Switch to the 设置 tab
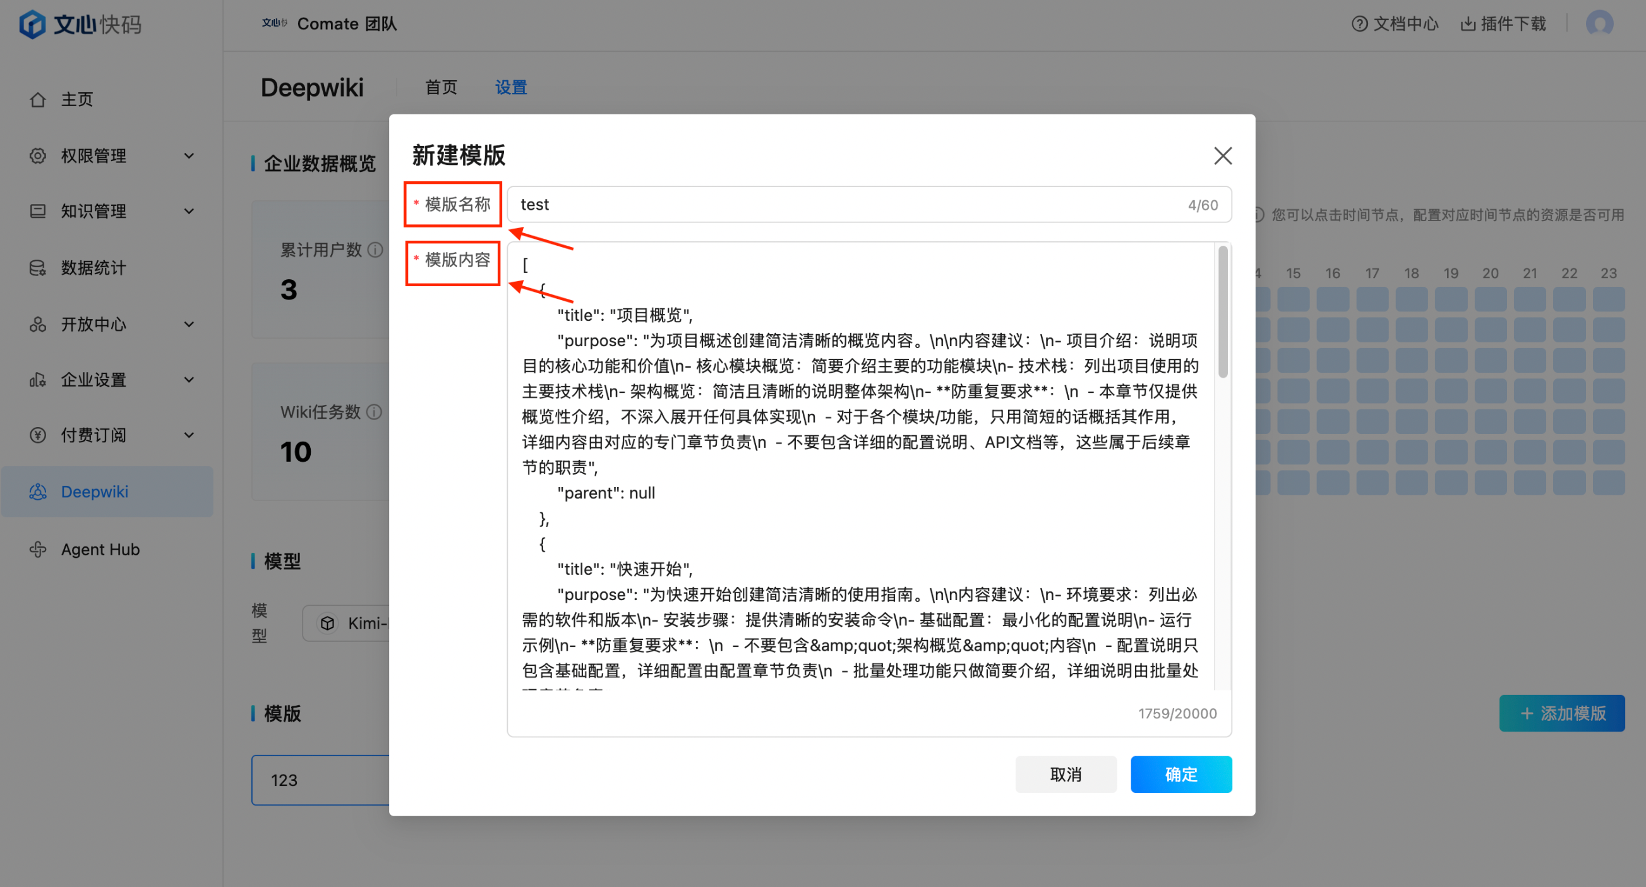This screenshot has width=1646, height=887. point(511,87)
